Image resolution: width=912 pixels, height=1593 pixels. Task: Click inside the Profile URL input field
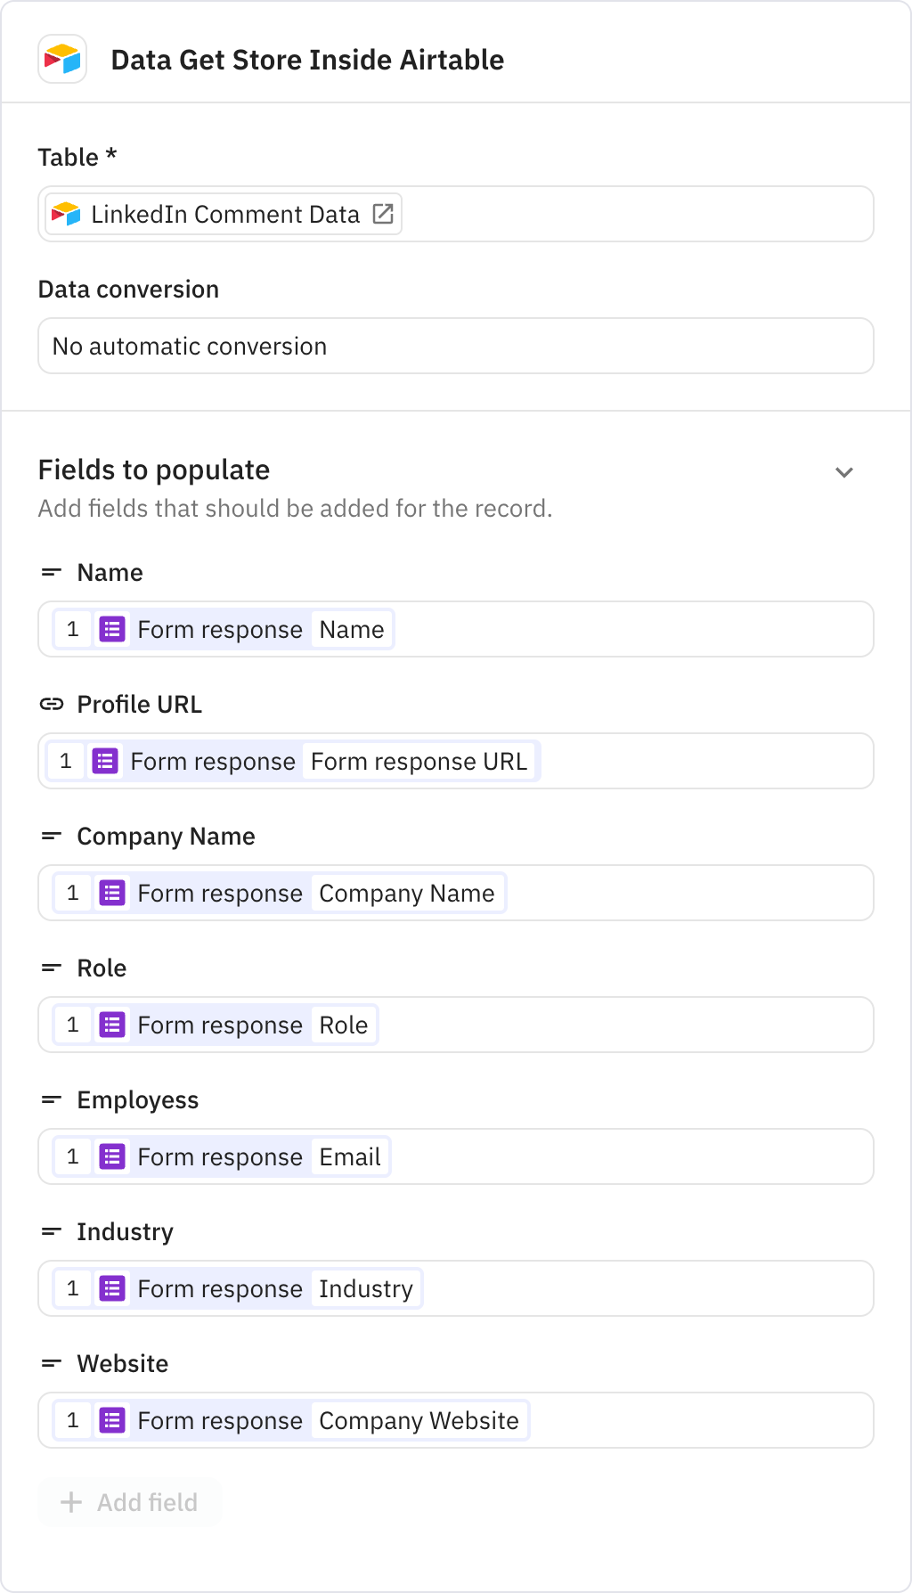[x=456, y=761]
